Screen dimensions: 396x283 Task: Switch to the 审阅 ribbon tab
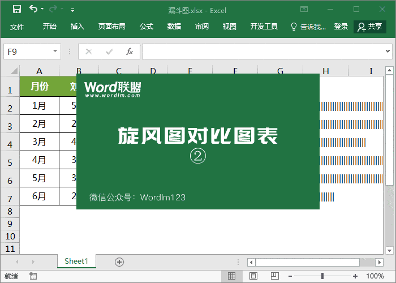202,27
